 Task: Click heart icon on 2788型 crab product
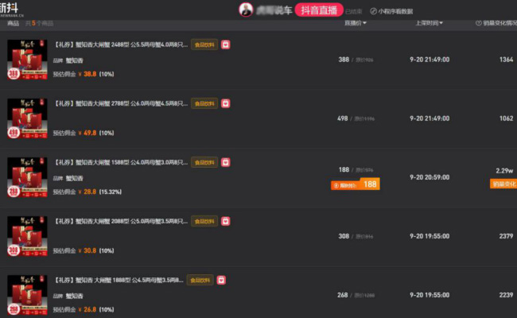[226, 103]
